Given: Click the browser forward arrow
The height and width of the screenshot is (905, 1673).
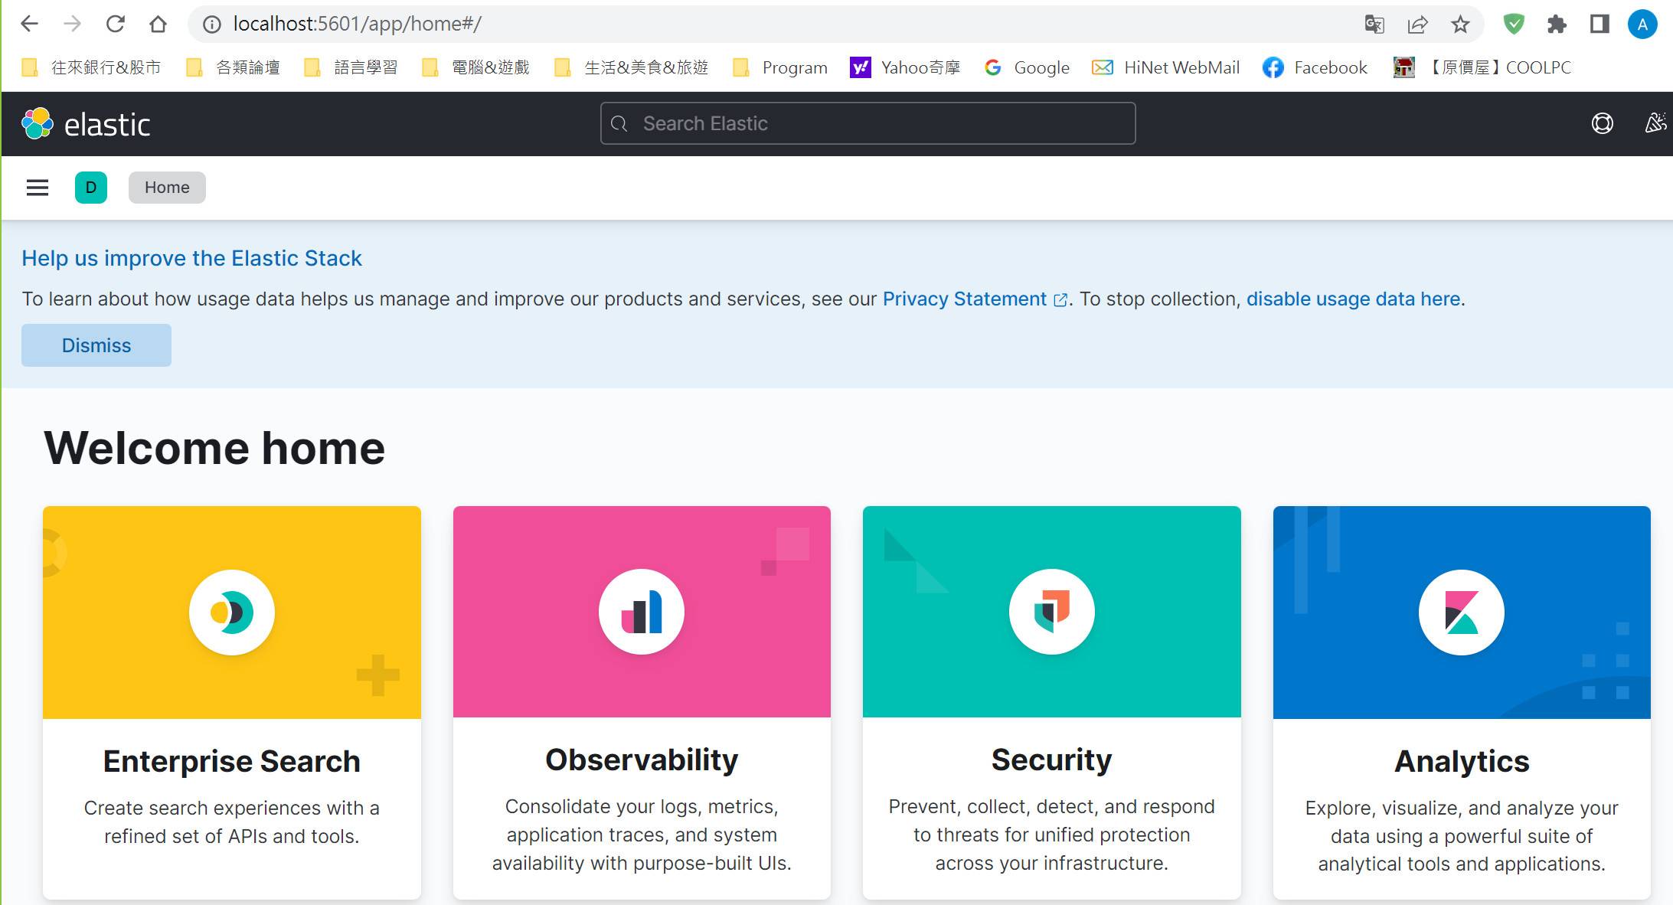Looking at the screenshot, I should click(x=72, y=24).
